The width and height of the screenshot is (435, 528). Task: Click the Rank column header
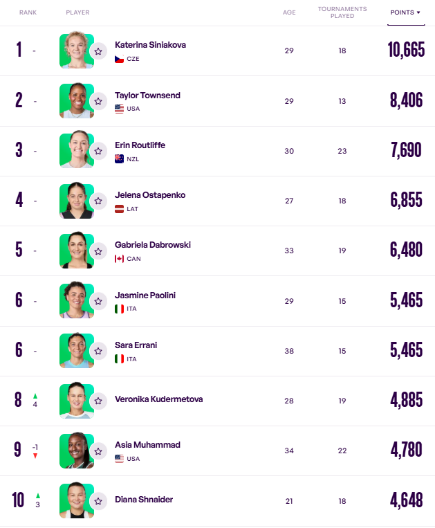coord(28,12)
